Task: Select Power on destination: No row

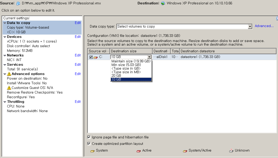Action: [x=27, y=78]
